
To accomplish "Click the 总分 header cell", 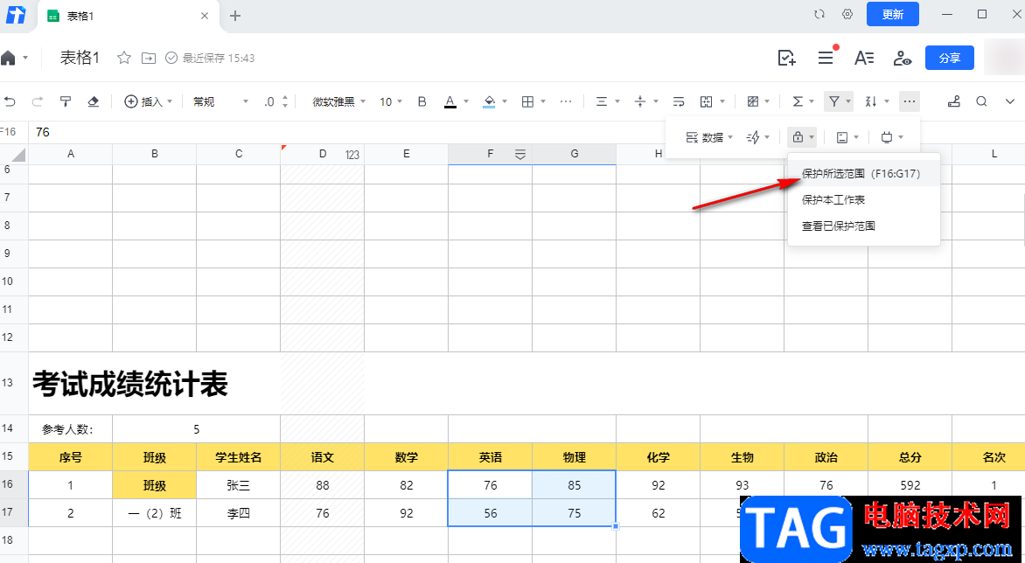I will pyautogui.click(x=910, y=457).
